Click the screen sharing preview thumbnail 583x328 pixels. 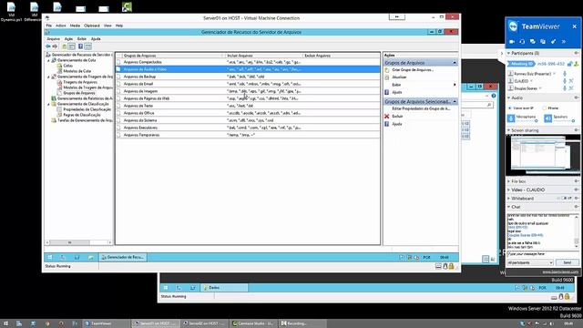pyautogui.click(x=543, y=154)
